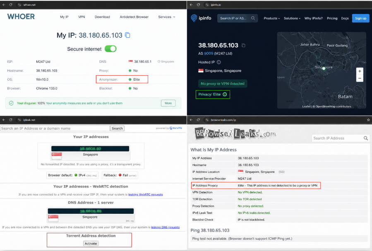Click the Search button on ipleak
This screenshot has height=251, width=372.
(117, 128)
